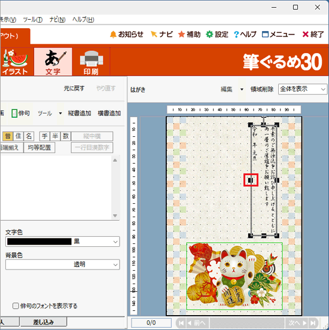
Task: Toggle the 住 address style button
Action: [x=19, y=136]
